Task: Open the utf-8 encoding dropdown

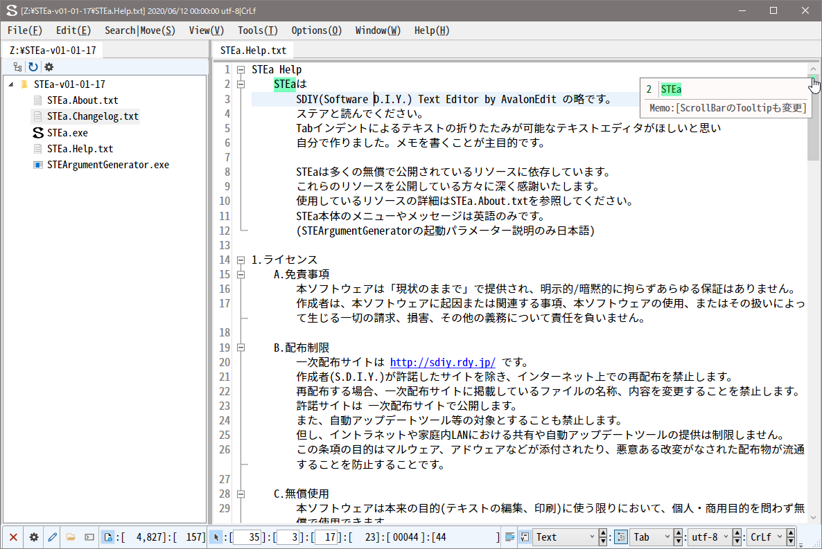Action: (710, 537)
